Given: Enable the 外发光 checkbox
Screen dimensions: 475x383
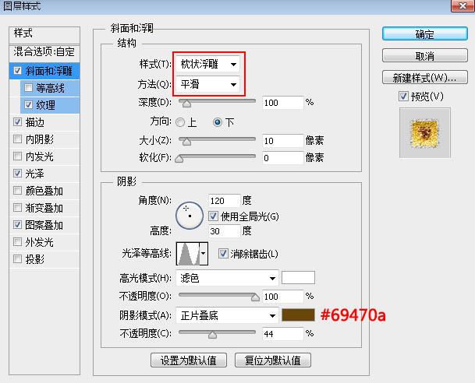Looking at the screenshot, I should pyautogui.click(x=18, y=242).
